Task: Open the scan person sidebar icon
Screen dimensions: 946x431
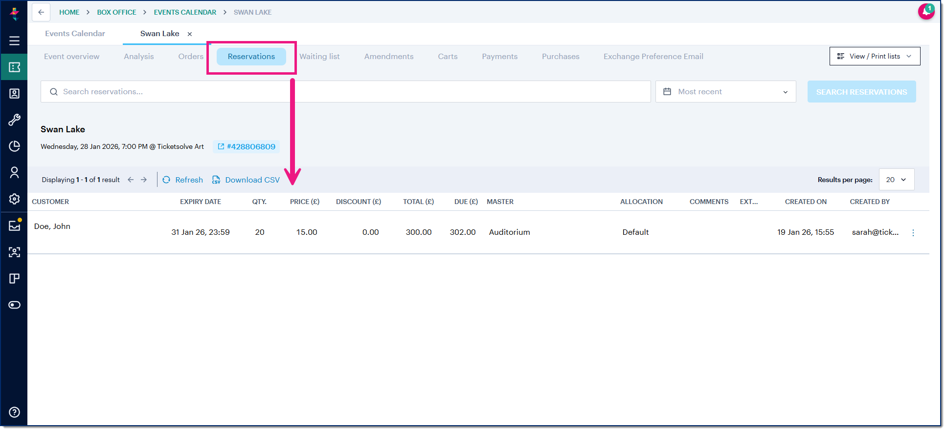Action: point(14,252)
